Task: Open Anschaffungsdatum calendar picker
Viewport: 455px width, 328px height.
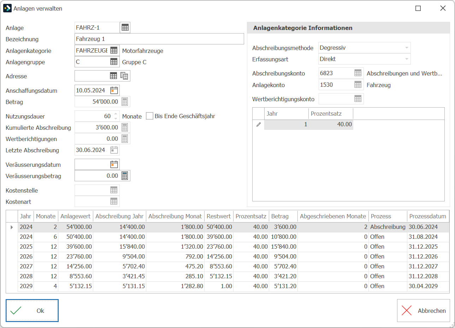Action: point(114,90)
